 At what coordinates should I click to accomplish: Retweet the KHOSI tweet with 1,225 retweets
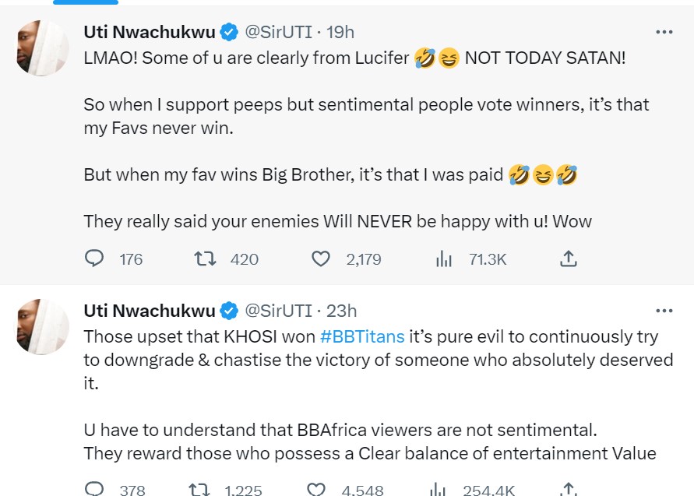click(x=199, y=489)
